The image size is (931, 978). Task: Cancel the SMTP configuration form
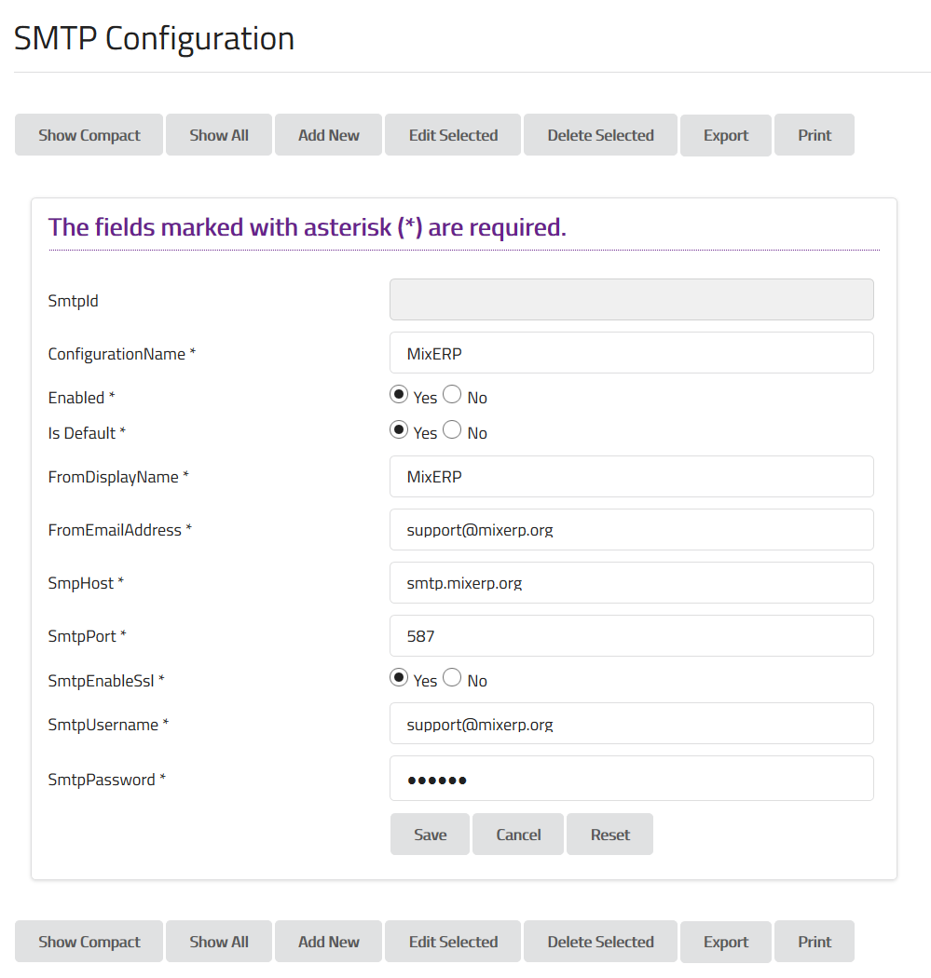pyautogui.click(x=518, y=835)
